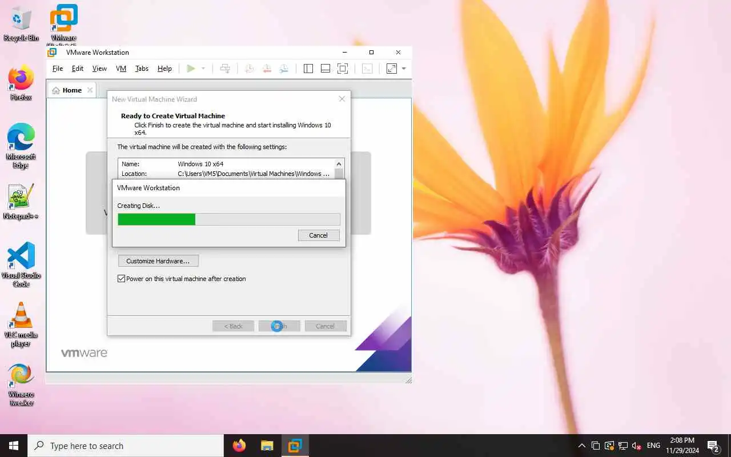This screenshot has height=457, width=731.
Task: Click the wizard Back button
Action: [233, 326]
